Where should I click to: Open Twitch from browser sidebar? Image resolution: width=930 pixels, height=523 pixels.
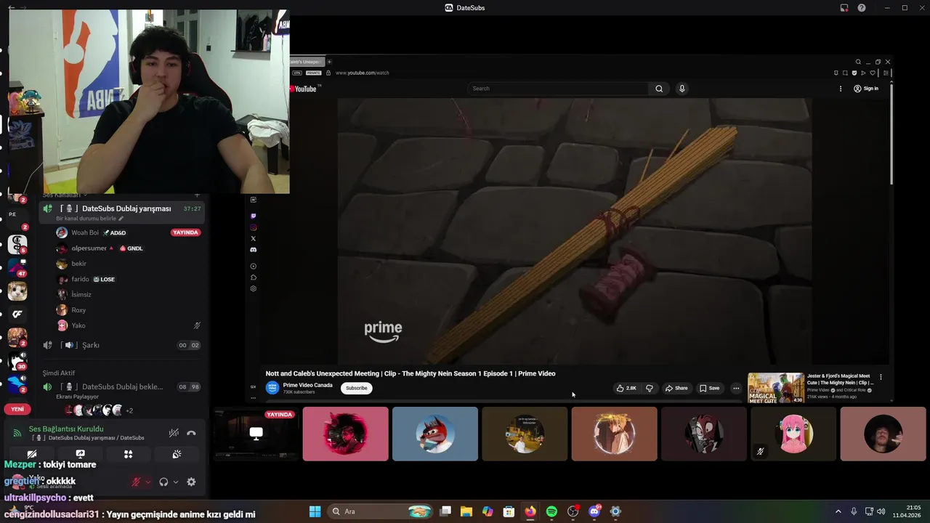254,216
